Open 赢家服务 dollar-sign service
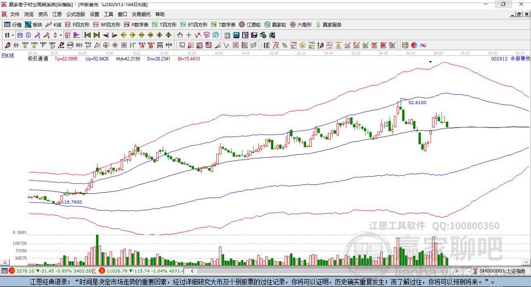 coord(328,25)
